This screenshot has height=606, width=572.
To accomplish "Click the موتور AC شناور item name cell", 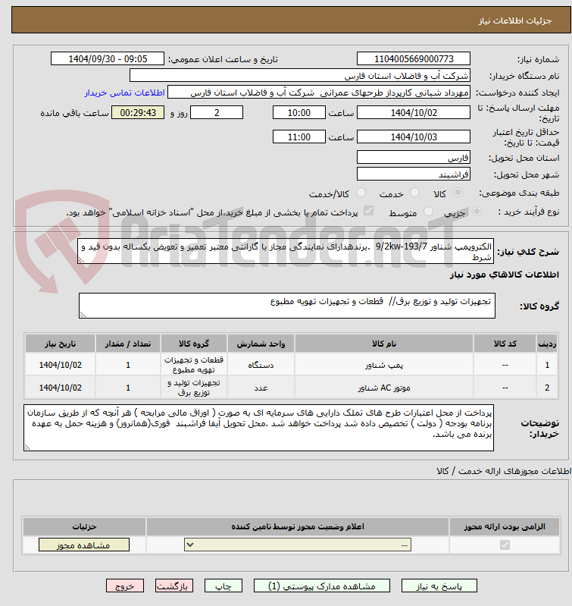I will tap(384, 388).
